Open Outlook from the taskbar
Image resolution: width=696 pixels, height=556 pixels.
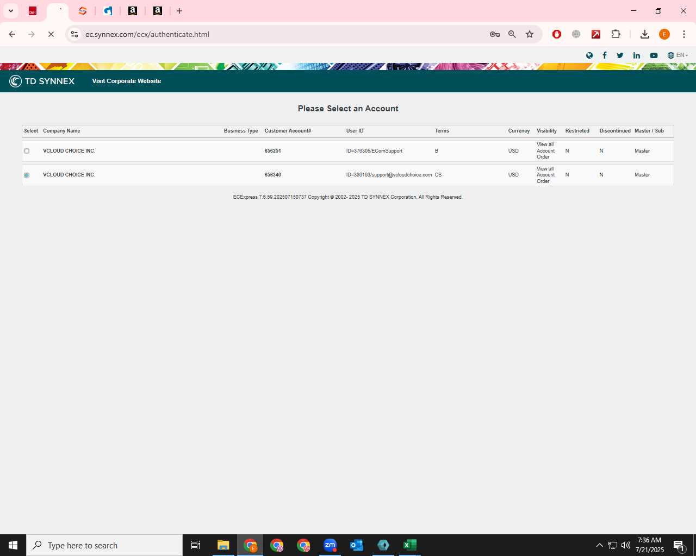point(357,545)
